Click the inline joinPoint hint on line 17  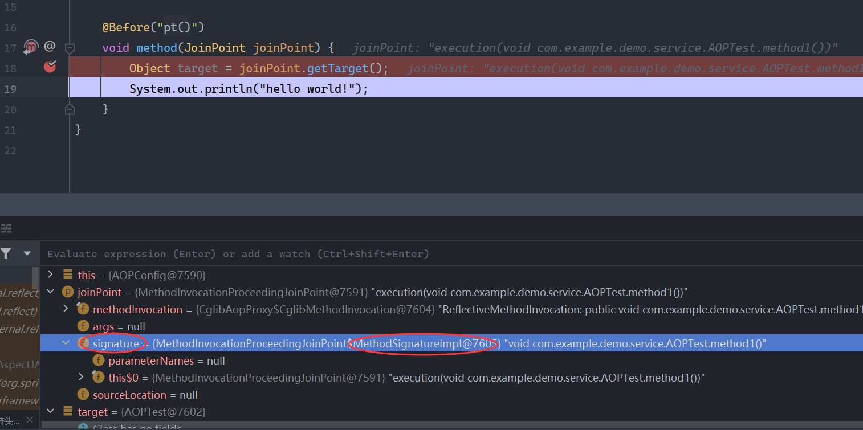pos(595,48)
